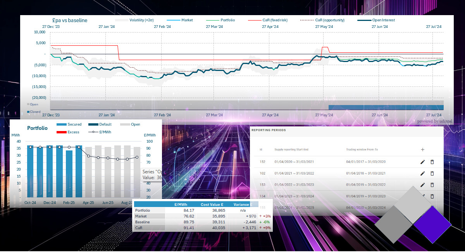Viewport: 465px width, 252px height.
Task: Delete reporting period 154 using trash icon
Action: point(432,196)
